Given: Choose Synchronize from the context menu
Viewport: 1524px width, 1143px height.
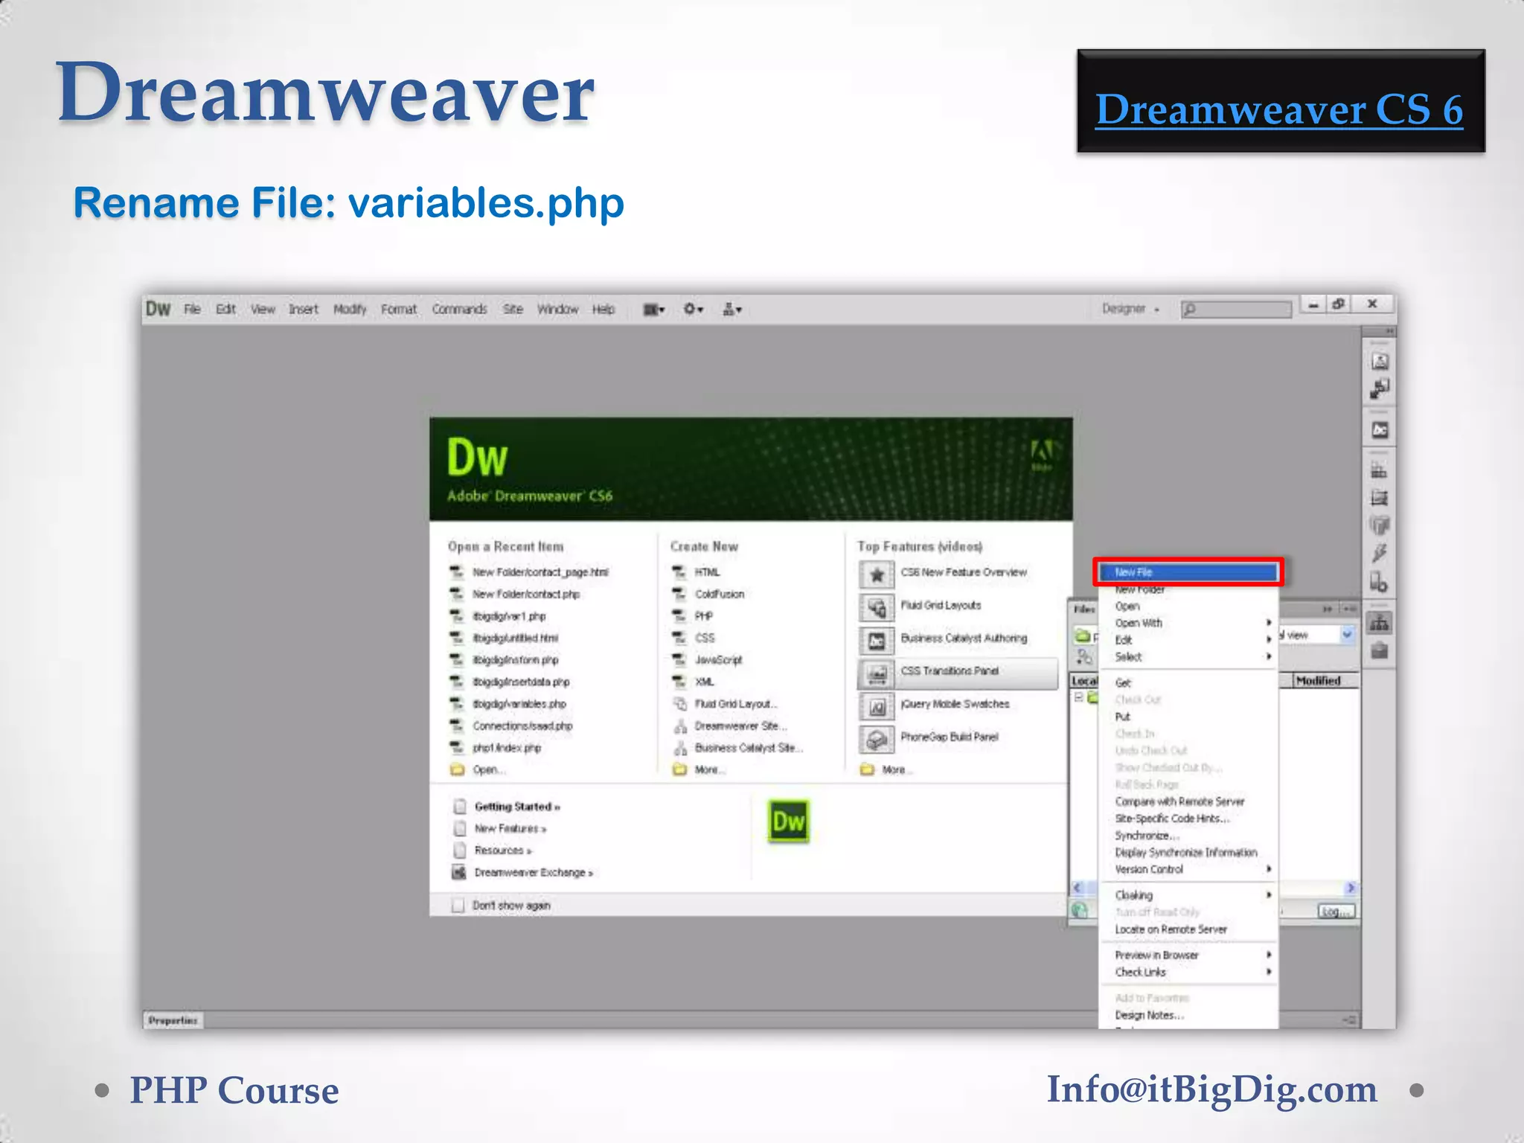Looking at the screenshot, I should point(1190,836).
